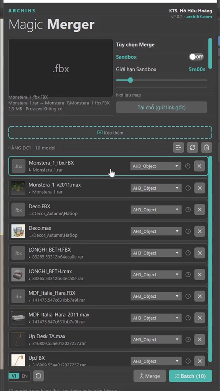Click the options panel scrollbar near Sandbox
This screenshot has width=220, height=391.
pyautogui.click(x=210, y=53)
